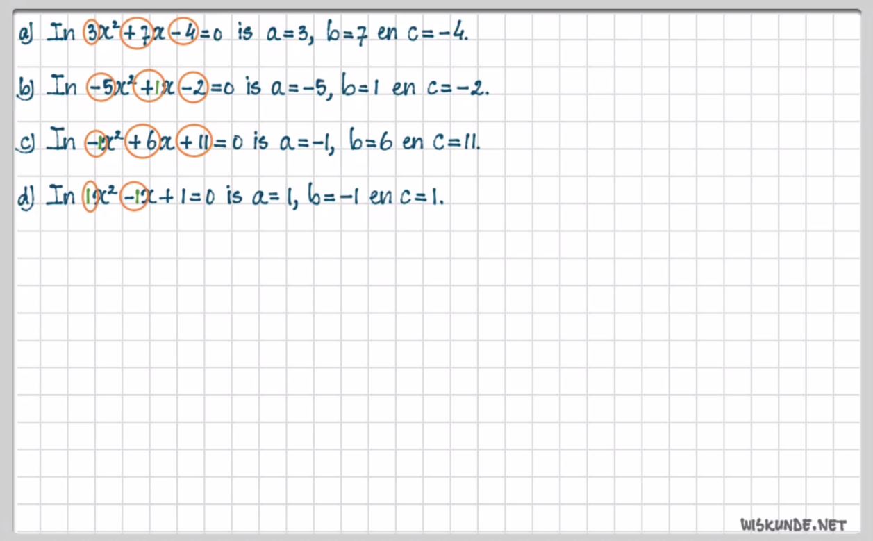Screen dimensions: 873x541
Task: Click the 'a)' label of the first line
Action: coord(28,34)
